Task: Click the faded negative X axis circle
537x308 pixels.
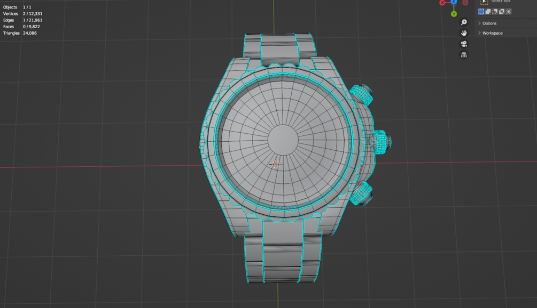Action: (465, 3)
